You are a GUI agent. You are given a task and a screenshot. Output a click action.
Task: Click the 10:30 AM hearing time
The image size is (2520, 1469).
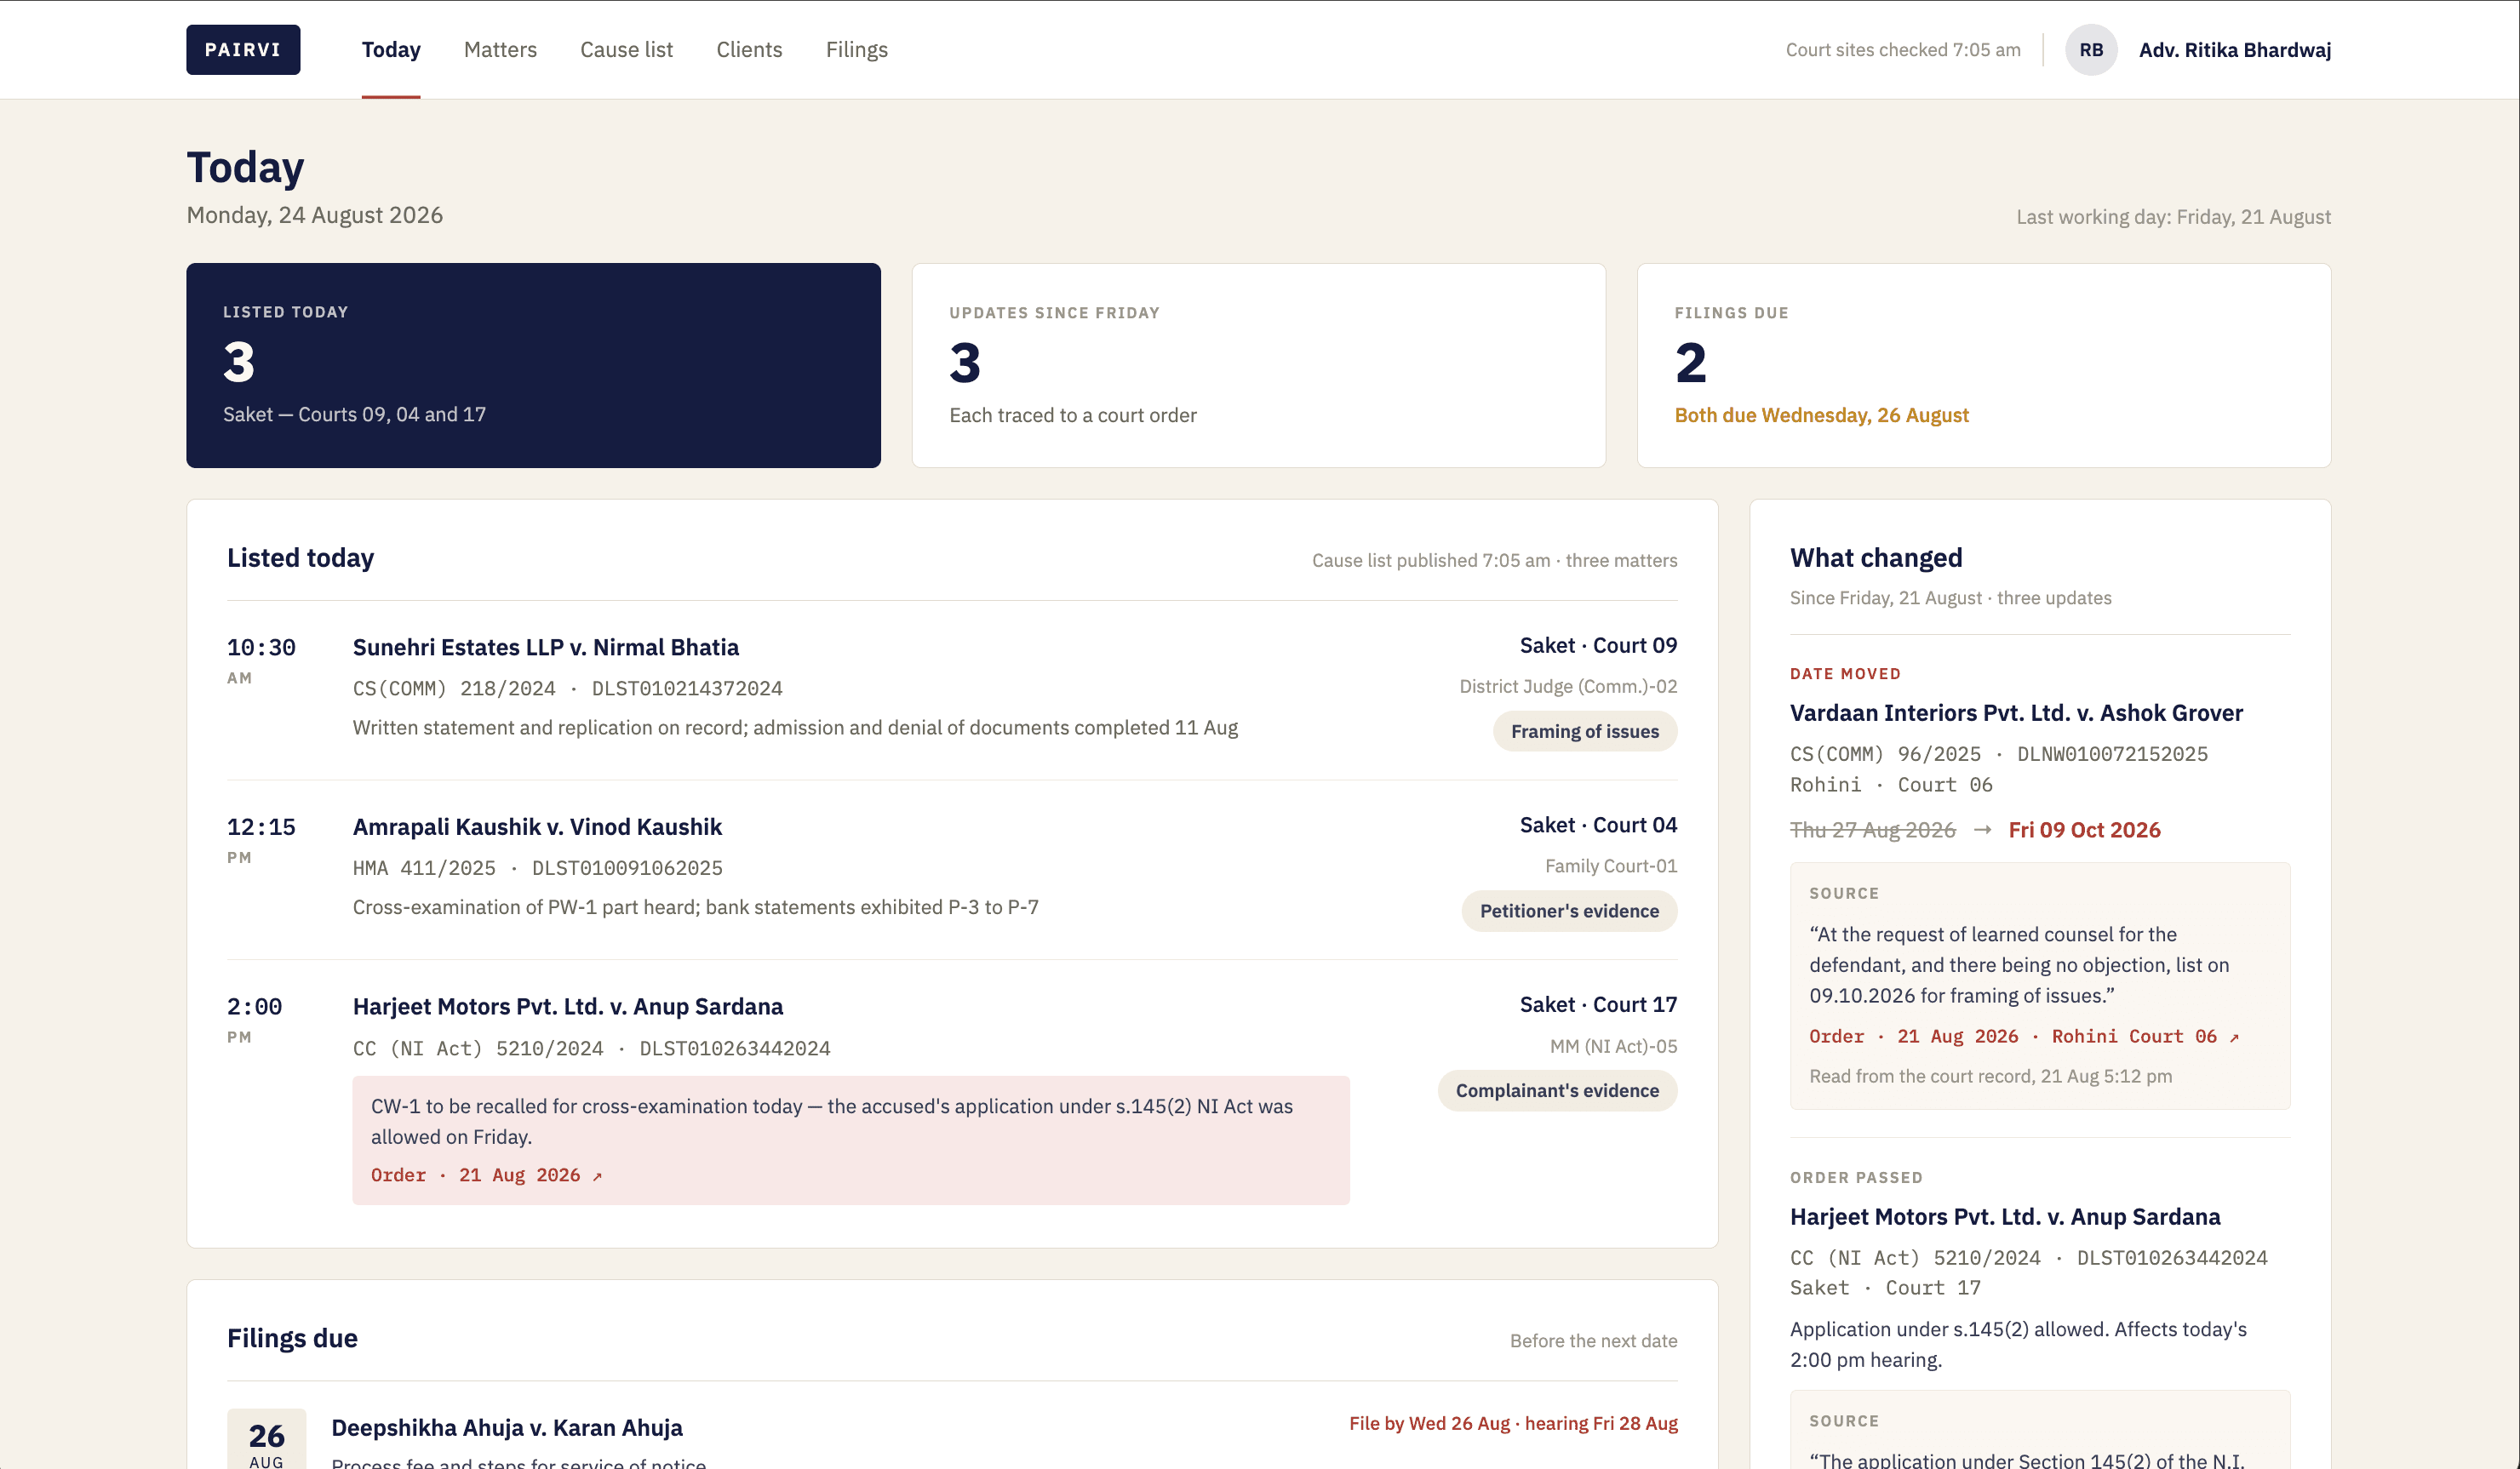coord(261,660)
